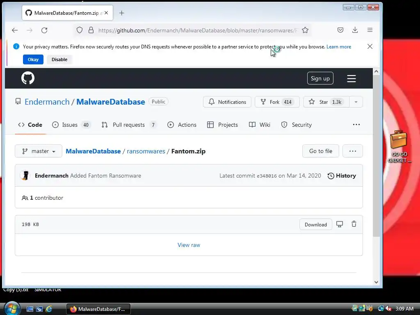The image size is (420, 315).
Task: Open a new tab with the plus button
Action: point(121,13)
